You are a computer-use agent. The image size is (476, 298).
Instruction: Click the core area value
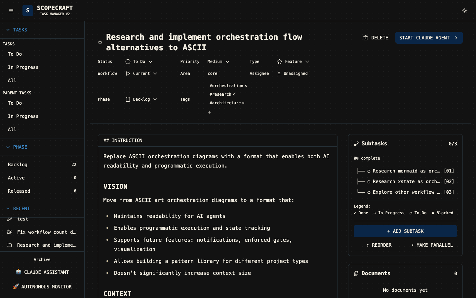pyautogui.click(x=213, y=74)
